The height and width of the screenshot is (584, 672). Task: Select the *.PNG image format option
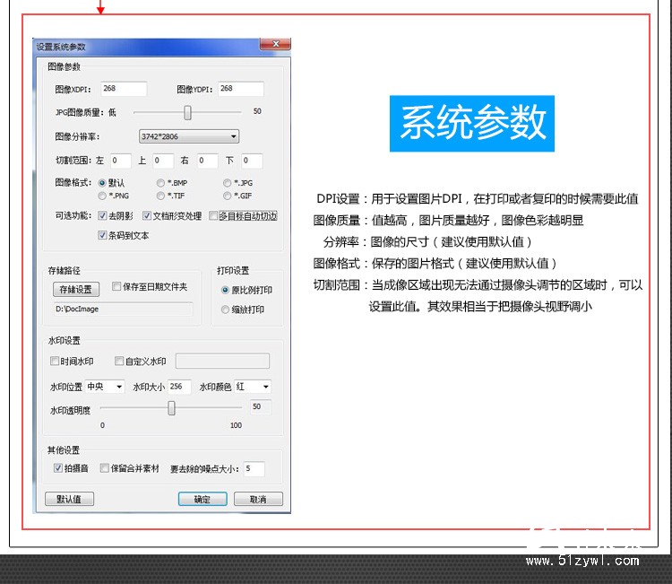[103, 195]
